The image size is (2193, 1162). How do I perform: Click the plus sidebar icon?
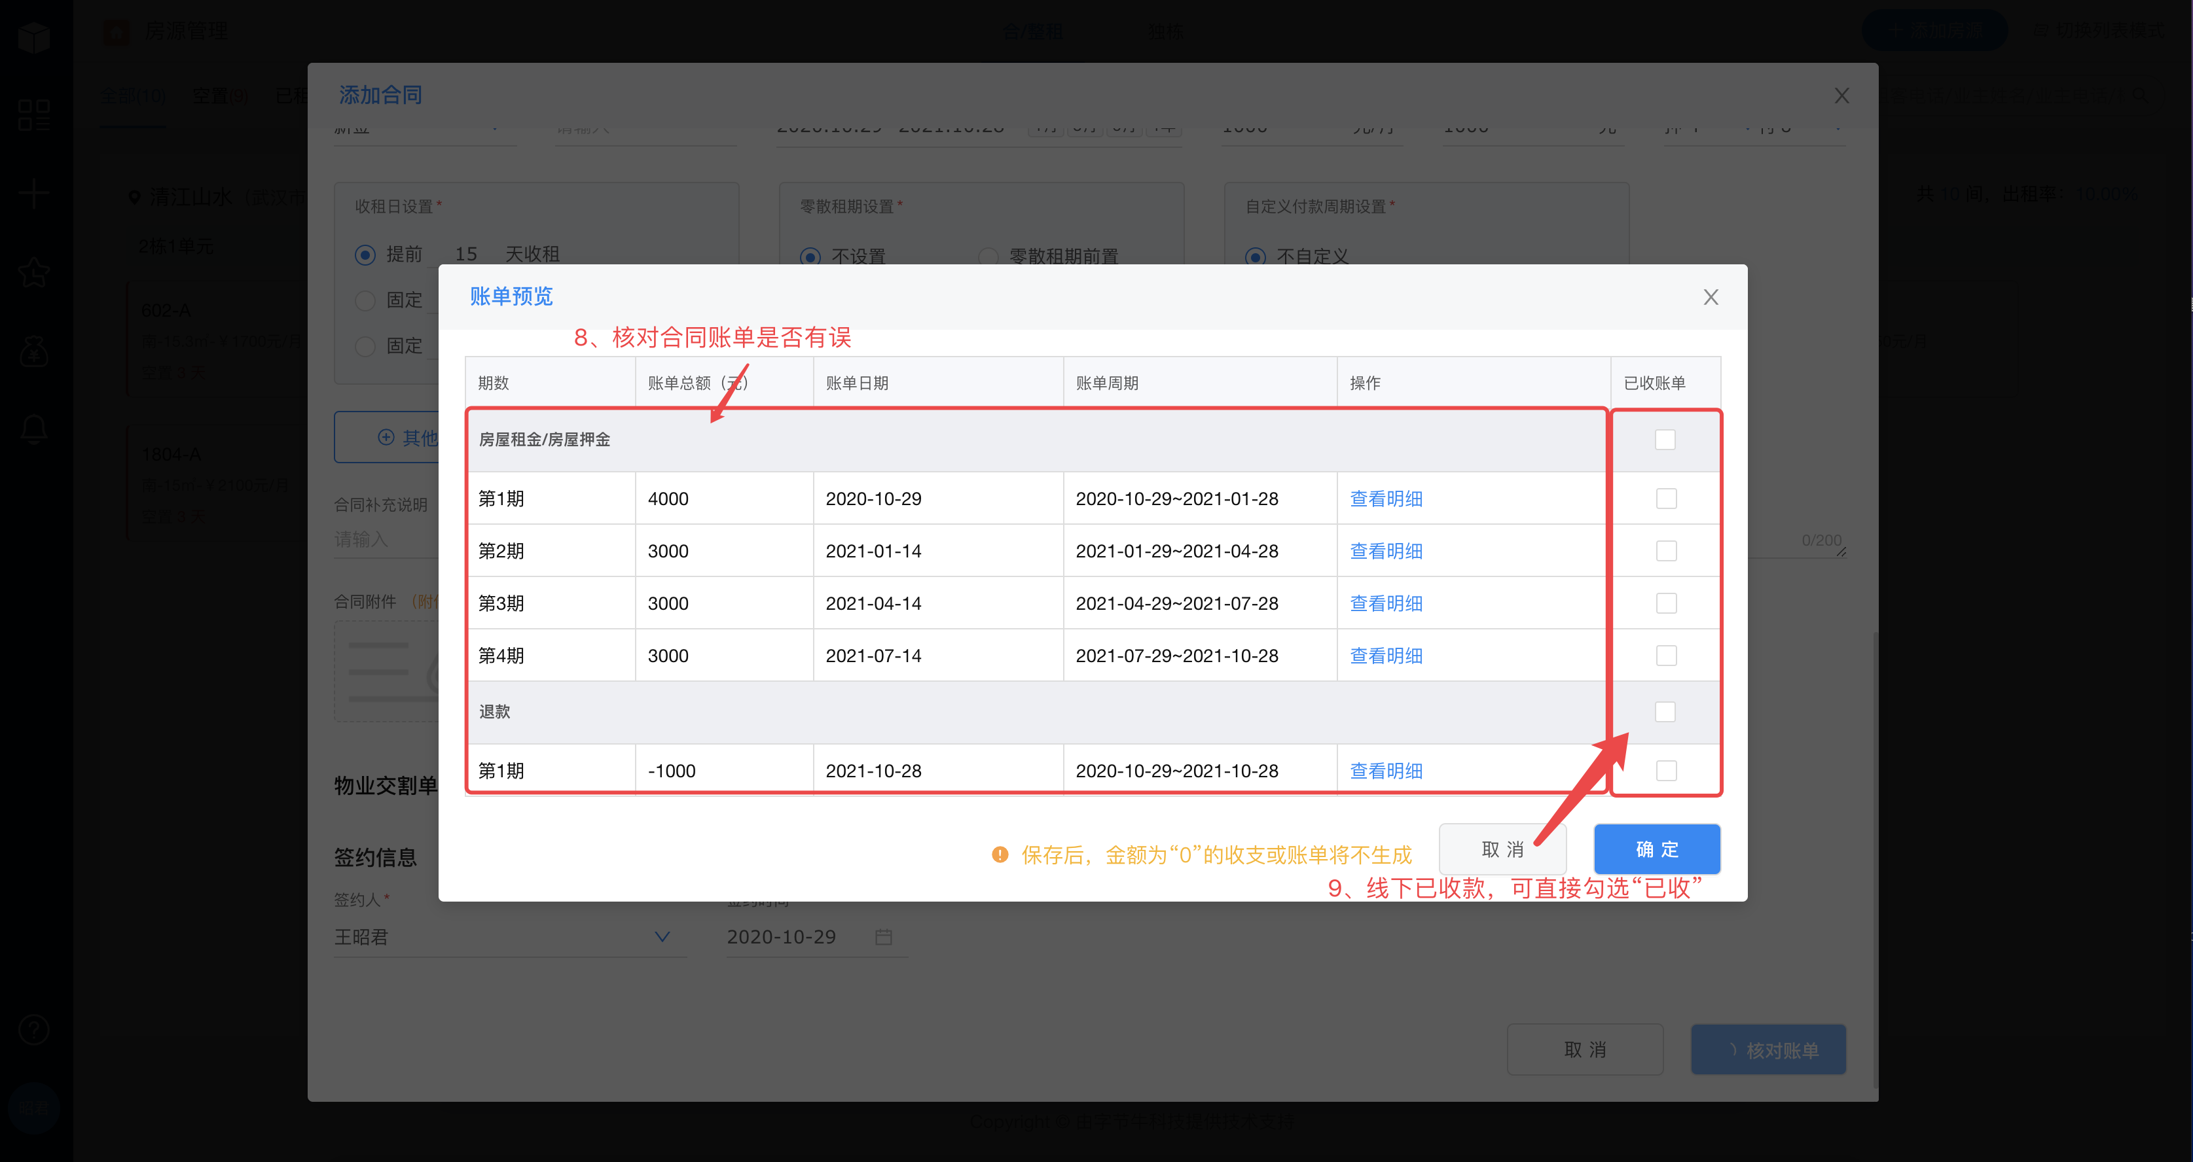click(x=34, y=193)
